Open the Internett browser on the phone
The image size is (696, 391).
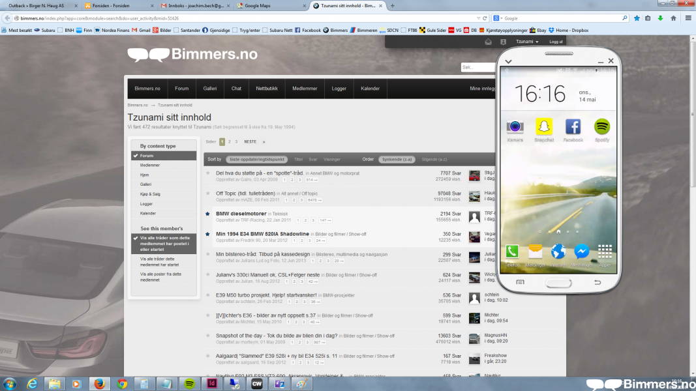click(x=558, y=252)
